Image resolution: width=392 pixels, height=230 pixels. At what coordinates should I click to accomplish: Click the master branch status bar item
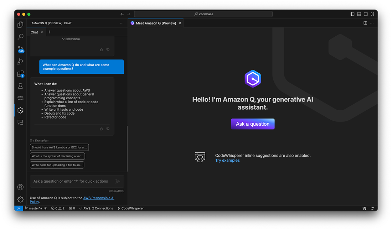point(33,208)
